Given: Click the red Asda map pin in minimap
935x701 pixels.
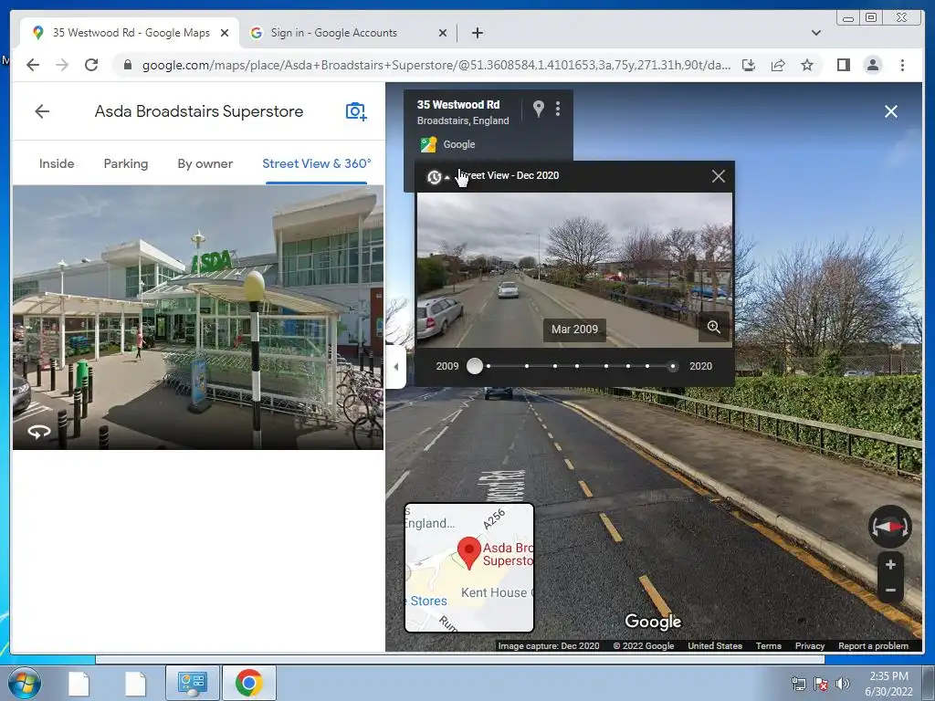Looking at the screenshot, I should tap(469, 552).
